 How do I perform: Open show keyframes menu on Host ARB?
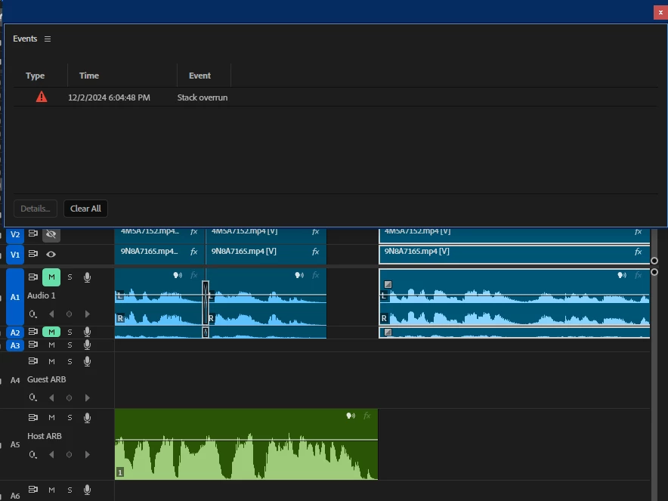click(32, 455)
